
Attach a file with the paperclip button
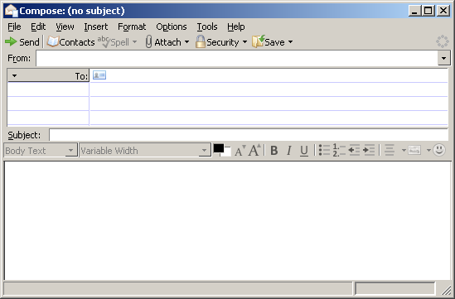tap(162, 42)
